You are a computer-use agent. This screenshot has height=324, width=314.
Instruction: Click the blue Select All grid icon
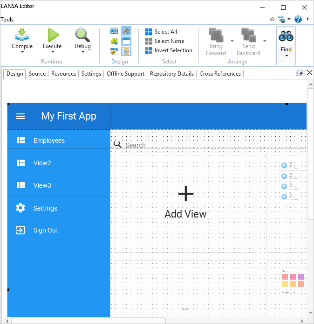pyautogui.click(x=149, y=32)
